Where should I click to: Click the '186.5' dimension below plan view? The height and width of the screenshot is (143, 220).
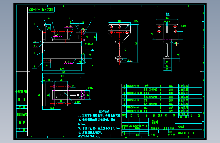[52, 108]
